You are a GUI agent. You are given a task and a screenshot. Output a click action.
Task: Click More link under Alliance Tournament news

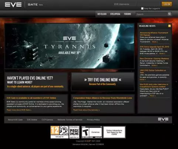tap(155, 42)
